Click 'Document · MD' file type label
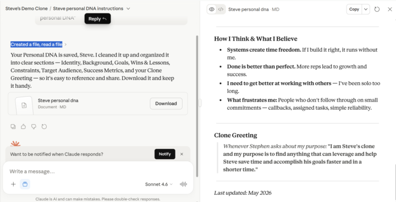The width and height of the screenshot is (396, 202). point(52,107)
